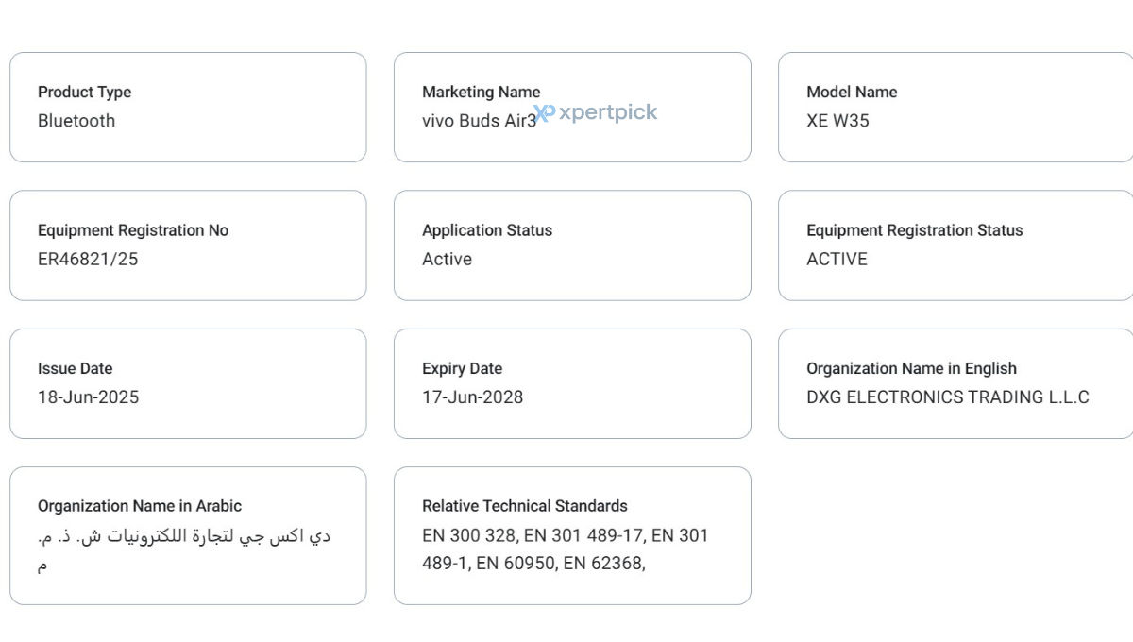Select the XE W35 model value
1133x642 pixels.
(x=837, y=121)
